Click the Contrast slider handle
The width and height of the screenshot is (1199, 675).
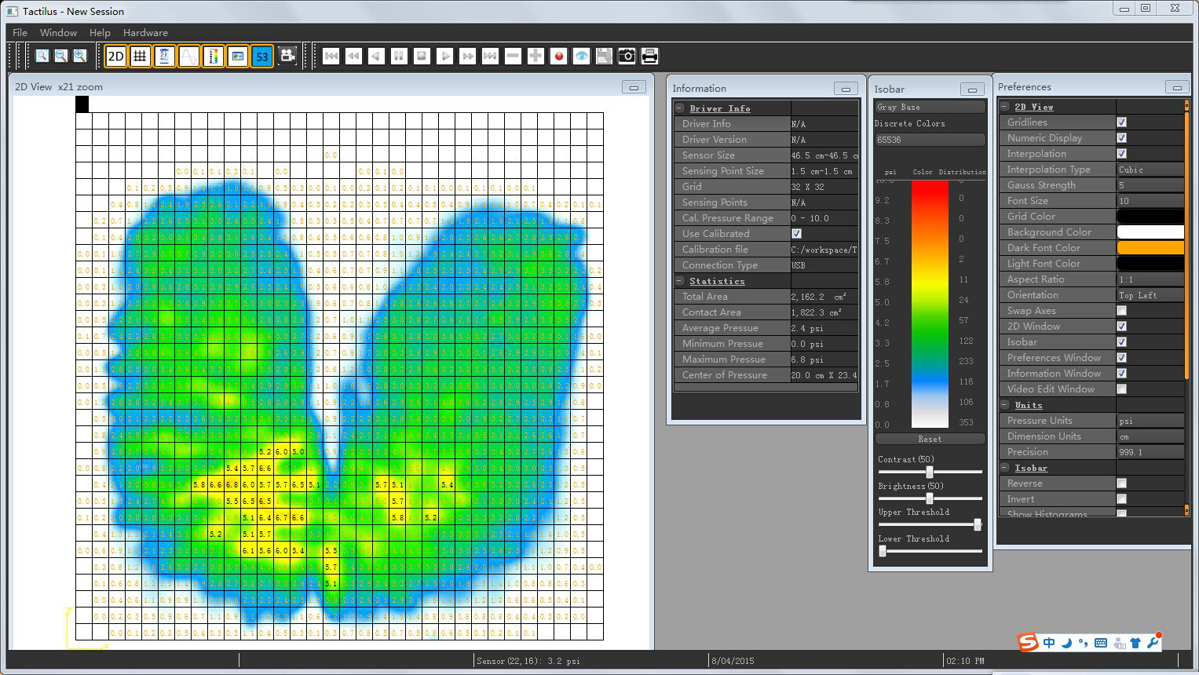click(930, 472)
